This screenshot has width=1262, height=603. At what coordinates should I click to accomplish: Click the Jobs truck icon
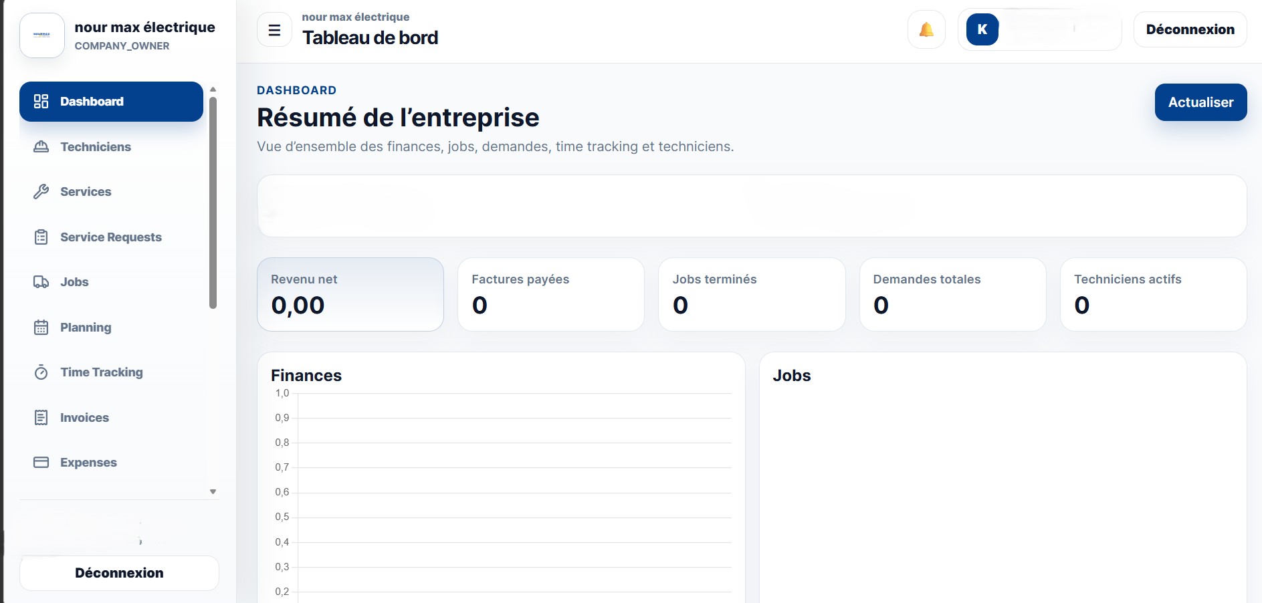41,282
